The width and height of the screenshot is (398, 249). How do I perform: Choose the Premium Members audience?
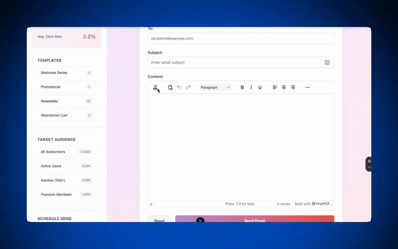pos(67,194)
